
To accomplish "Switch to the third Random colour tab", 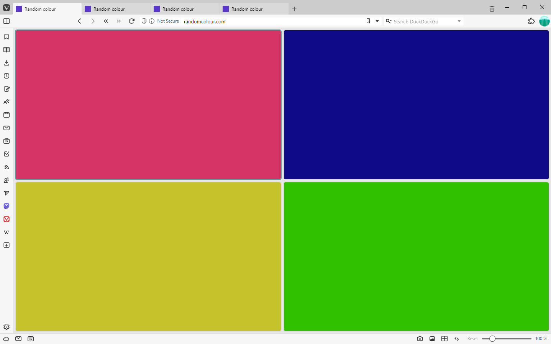I will (x=185, y=9).
